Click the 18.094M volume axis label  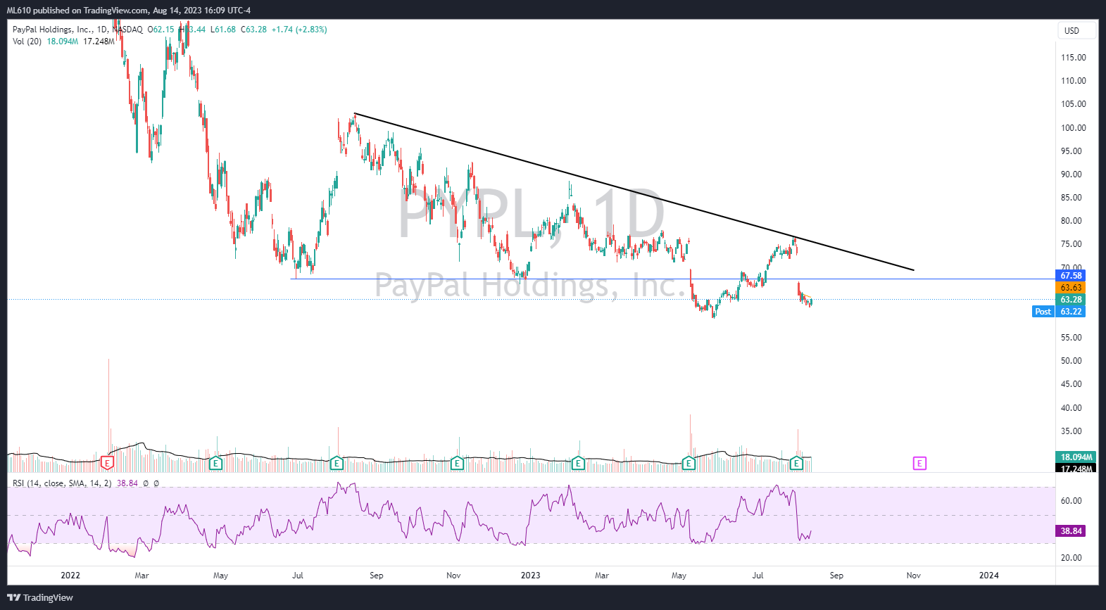pos(1076,457)
